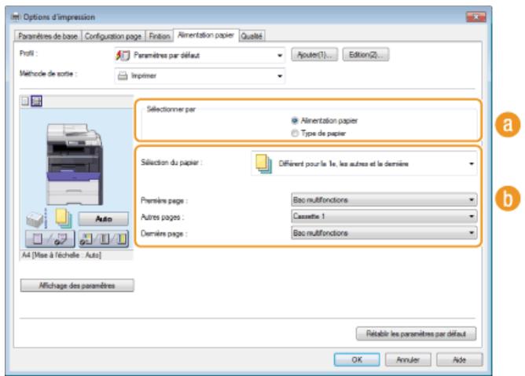Screen dimensions: 525x376
Task: Switch to the Configuration page tab
Action: (113, 36)
